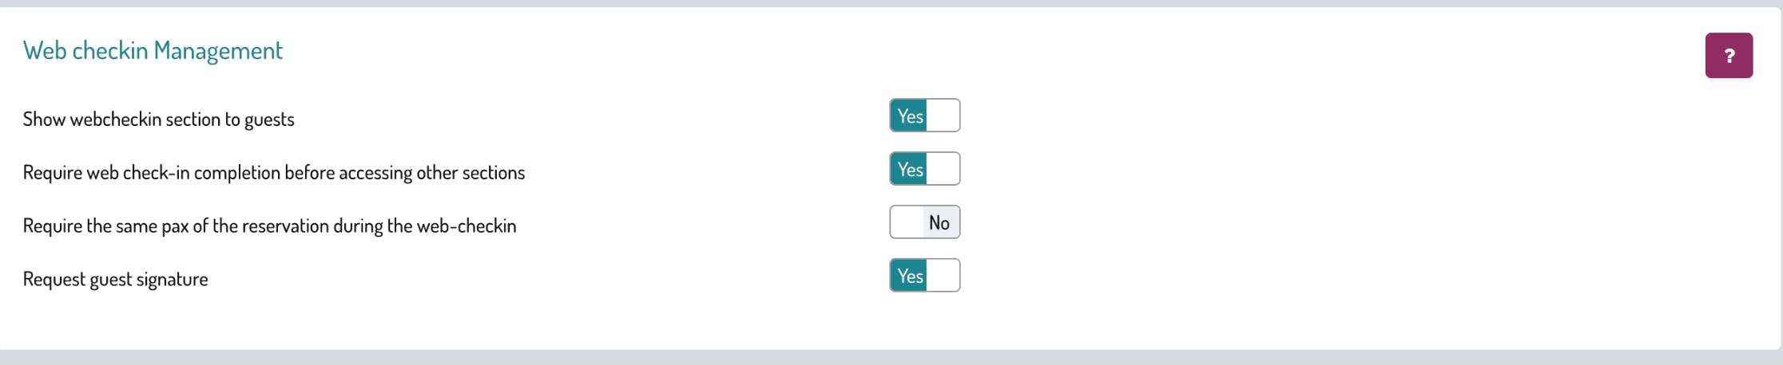Viewport: 1783px width, 365px height.
Task: Click white handle of show webcheckin switch
Action: (x=943, y=116)
